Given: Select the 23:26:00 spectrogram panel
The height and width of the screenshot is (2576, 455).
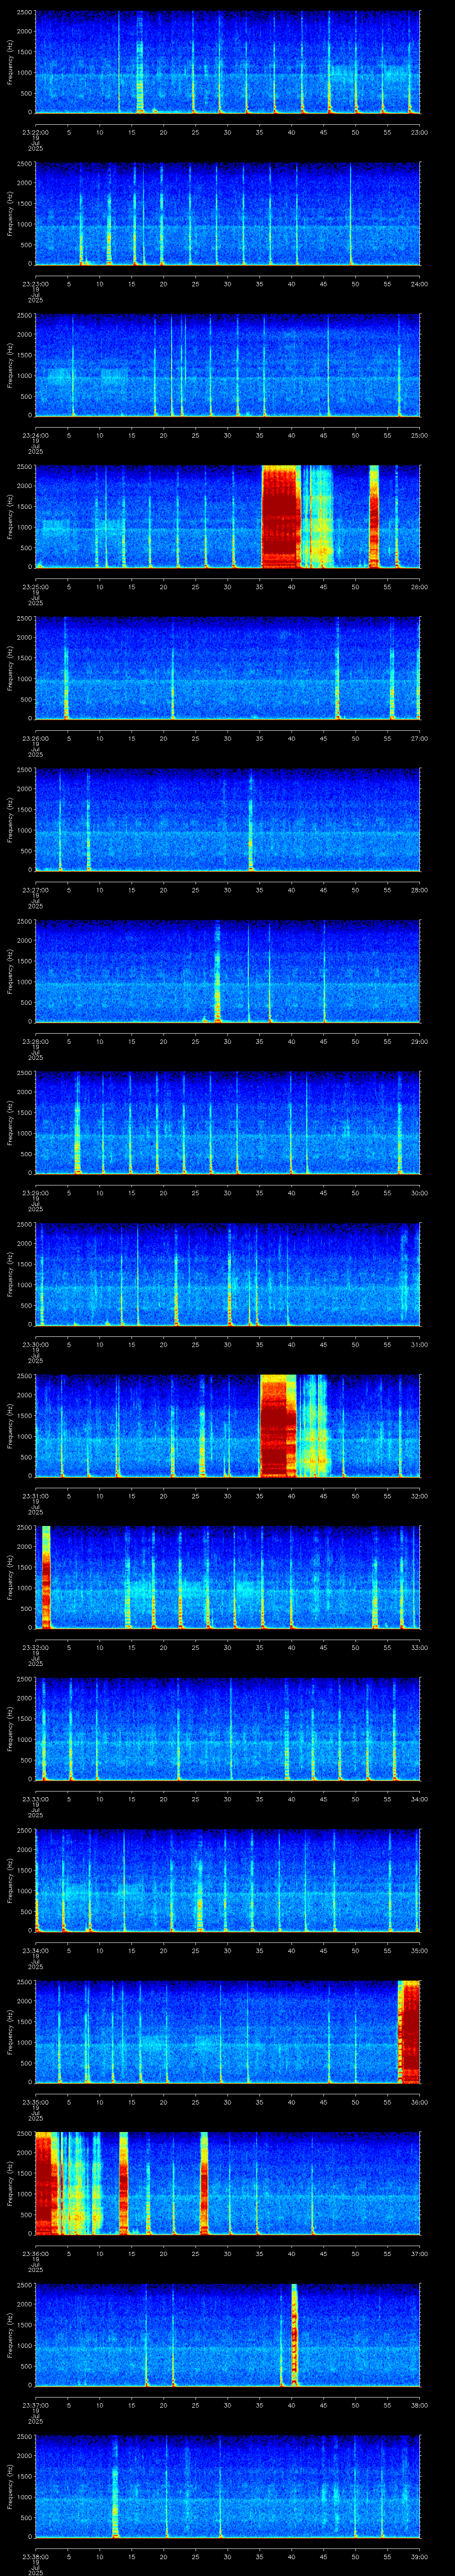Looking at the screenshot, I should click(227, 668).
